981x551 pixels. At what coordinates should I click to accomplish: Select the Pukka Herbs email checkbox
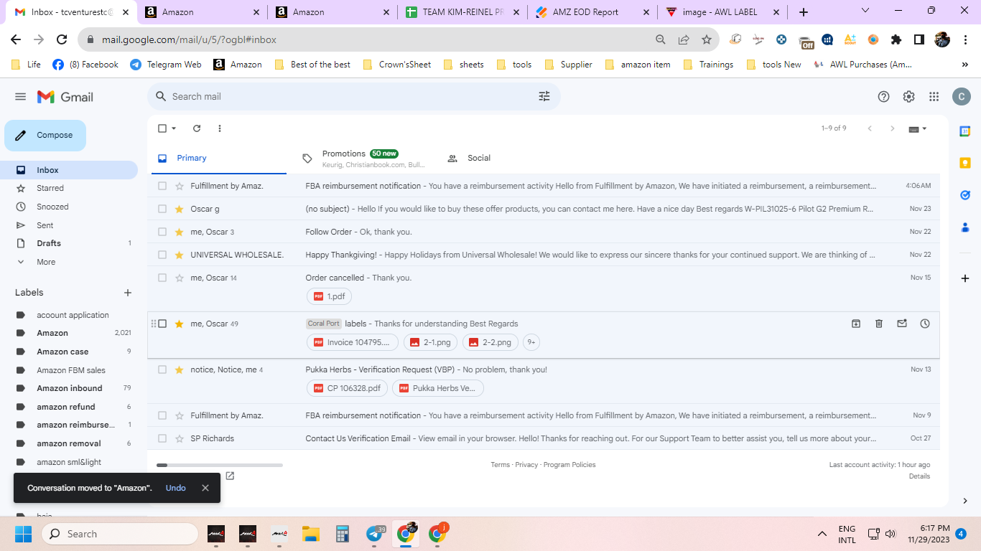(x=162, y=369)
